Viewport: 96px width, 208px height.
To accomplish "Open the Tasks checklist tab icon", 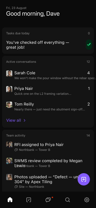I will (29, 200).
